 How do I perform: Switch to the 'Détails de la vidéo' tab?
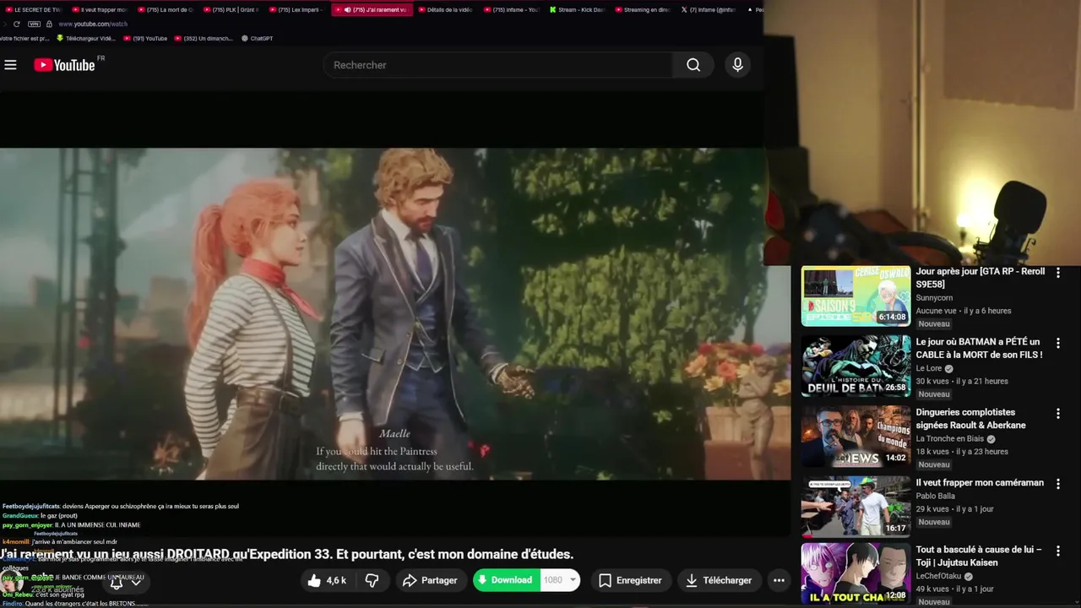(445, 10)
